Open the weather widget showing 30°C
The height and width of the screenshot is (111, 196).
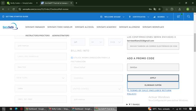159,109
